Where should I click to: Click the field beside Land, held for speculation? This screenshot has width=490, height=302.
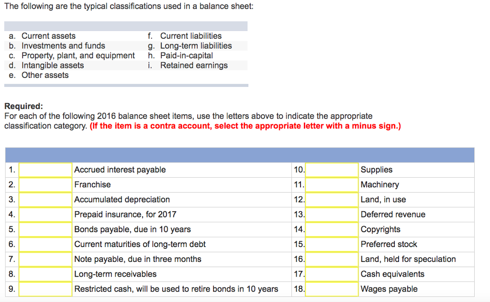tap(332, 259)
